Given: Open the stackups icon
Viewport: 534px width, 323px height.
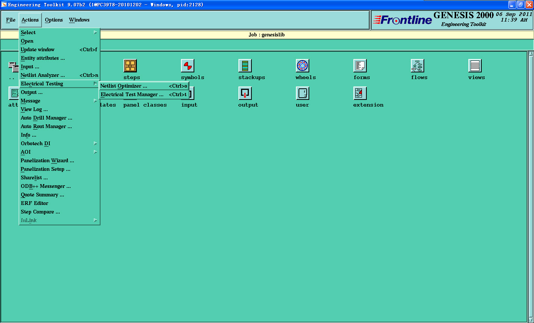Looking at the screenshot, I should tap(245, 66).
